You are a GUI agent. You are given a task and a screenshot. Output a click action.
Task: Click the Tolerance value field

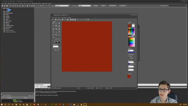[x=56, y=47]
